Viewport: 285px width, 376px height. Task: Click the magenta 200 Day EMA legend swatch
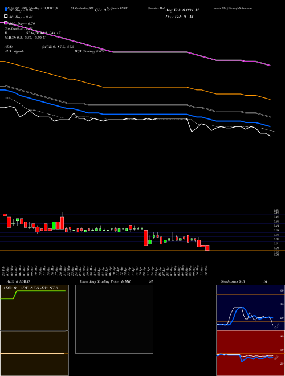6,23
